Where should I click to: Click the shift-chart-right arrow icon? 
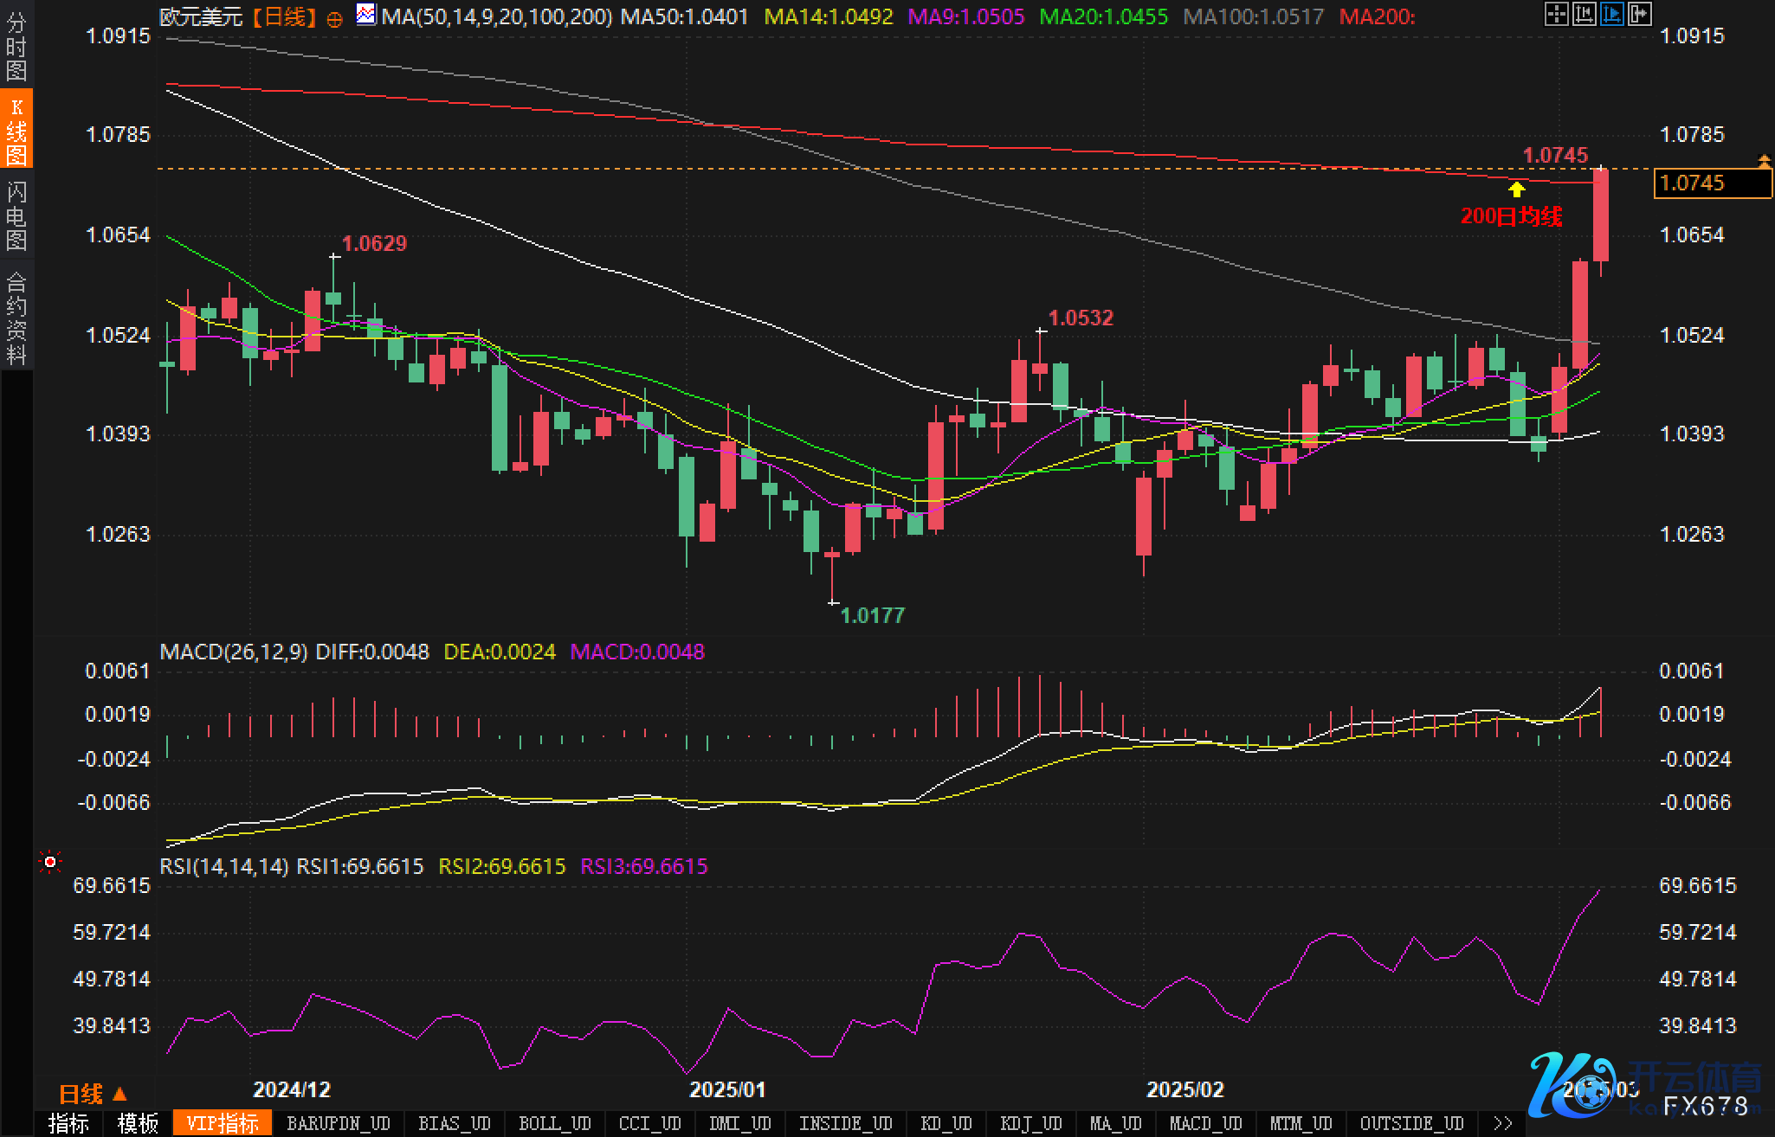point(1640,14)
